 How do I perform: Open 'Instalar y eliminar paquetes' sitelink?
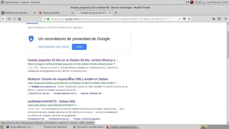87,119
